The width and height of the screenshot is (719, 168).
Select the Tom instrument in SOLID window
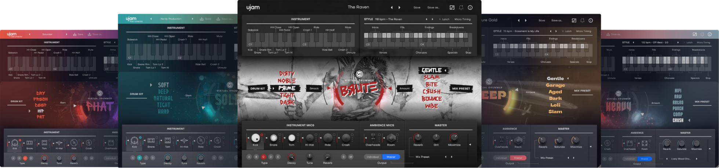click(168, 140)
